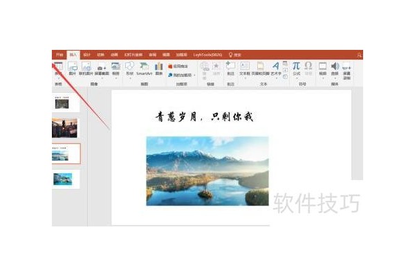This screenshot has width=415, height=277.
Task: Expand the Equation dropdown arrow
Action: coord(297,78)
